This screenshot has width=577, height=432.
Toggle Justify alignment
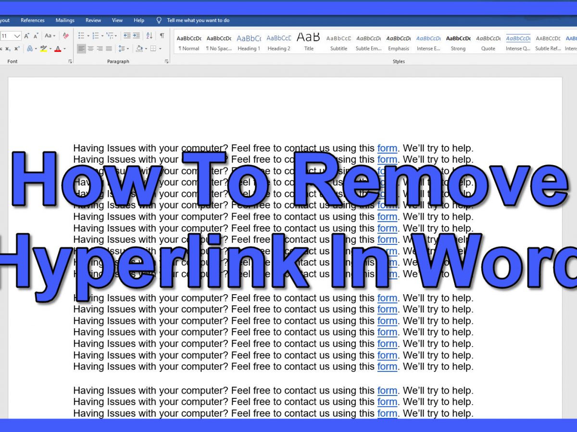(x=109, y=48)
